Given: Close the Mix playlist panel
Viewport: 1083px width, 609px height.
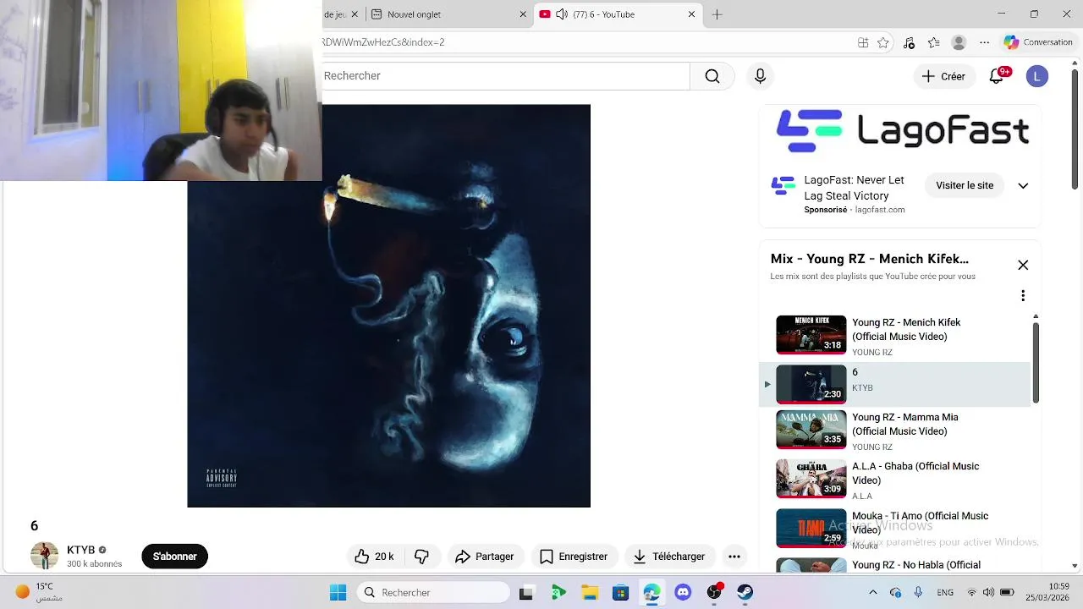Looking at the screenshot, I should 1023,266.
